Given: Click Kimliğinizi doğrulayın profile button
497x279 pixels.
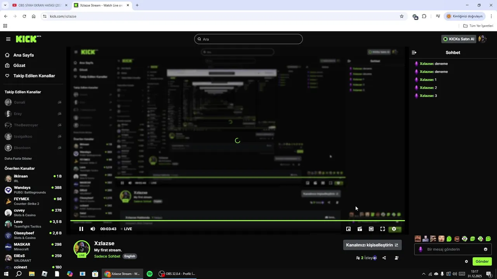Looking at the screenshot, I should [x=465, y=16].
